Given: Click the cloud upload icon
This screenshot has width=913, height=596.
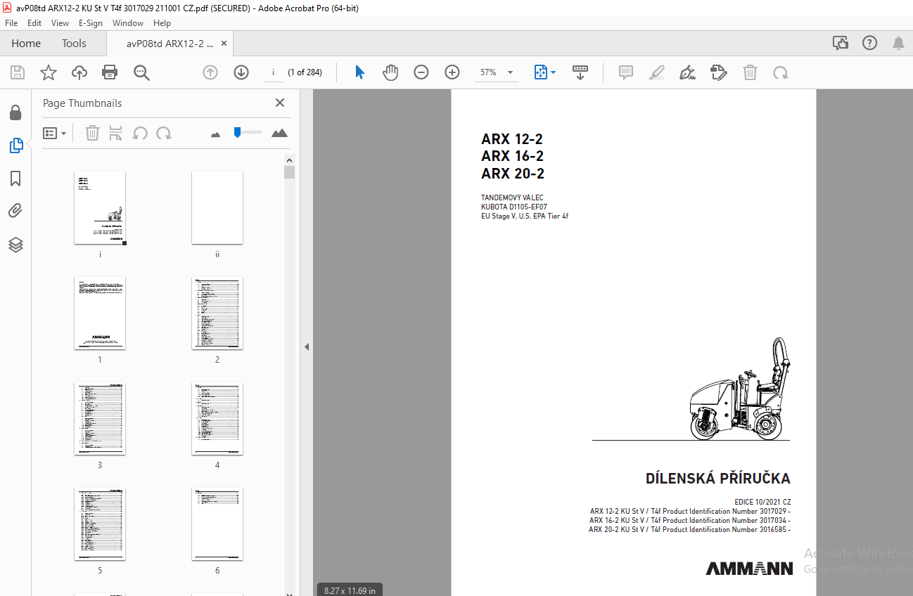Looking at the screenshot, I should pos(79,72).
